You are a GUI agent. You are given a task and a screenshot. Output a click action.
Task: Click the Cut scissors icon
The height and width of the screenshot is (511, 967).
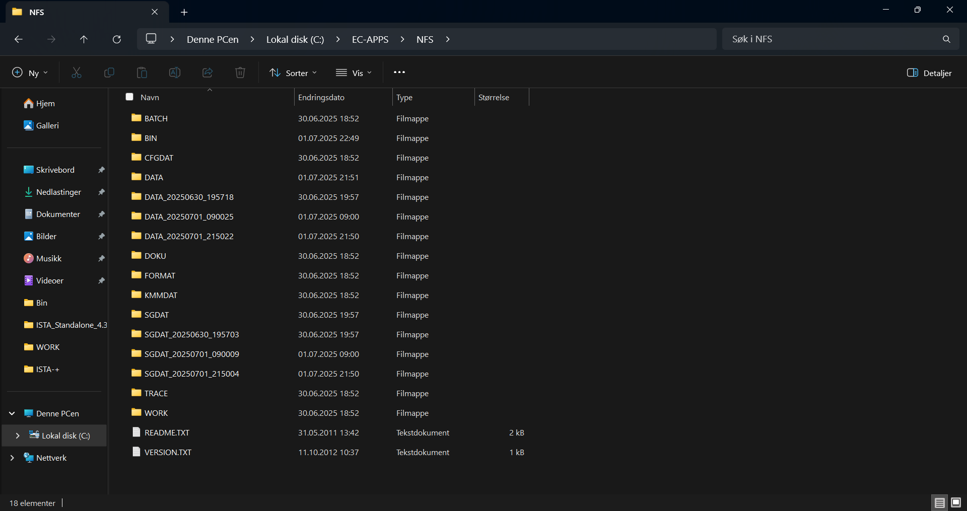coord(77,73)
